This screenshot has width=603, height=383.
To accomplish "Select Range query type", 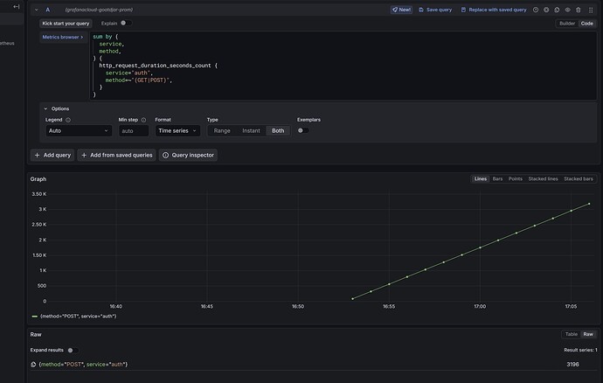I will (222, 131).
